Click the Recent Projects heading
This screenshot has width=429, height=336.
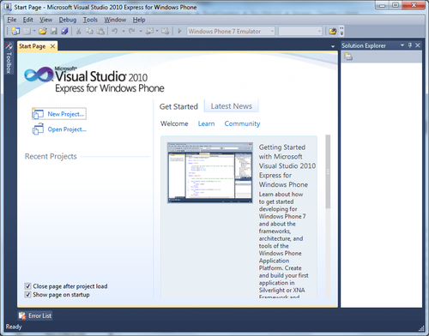(x=51, y=156)
